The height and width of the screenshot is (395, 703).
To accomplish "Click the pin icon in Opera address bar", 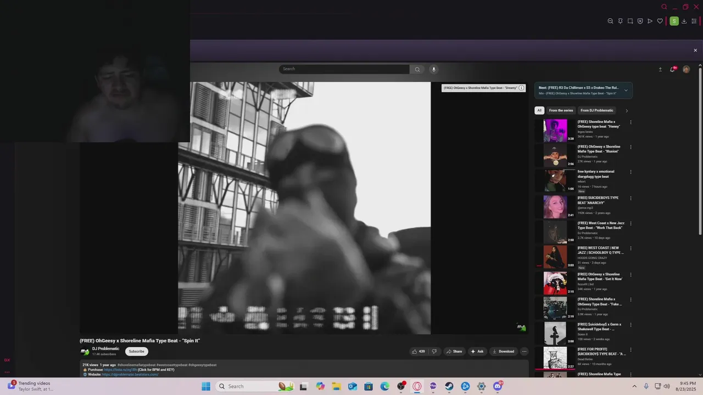I will coord(620,21).
